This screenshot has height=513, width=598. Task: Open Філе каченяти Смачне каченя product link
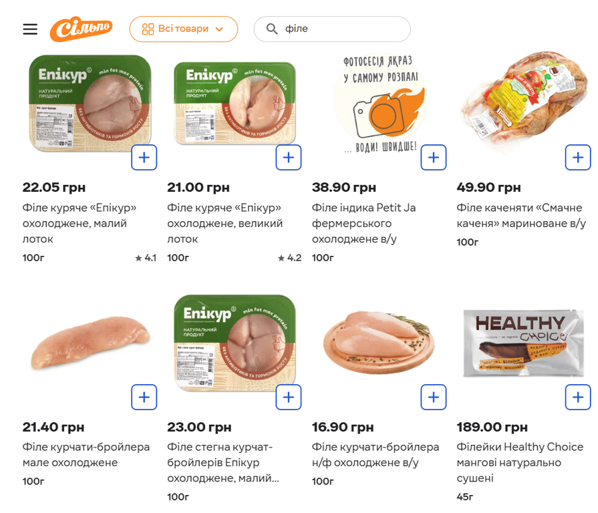[x=521, y=216]
